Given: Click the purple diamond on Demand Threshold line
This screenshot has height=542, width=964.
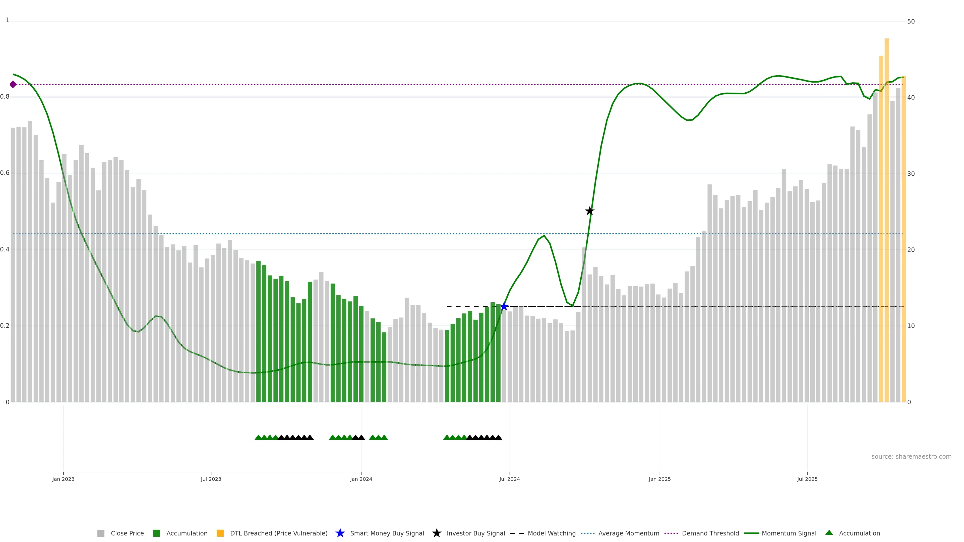Looking at the screenshot, I should tap(13, 85).
